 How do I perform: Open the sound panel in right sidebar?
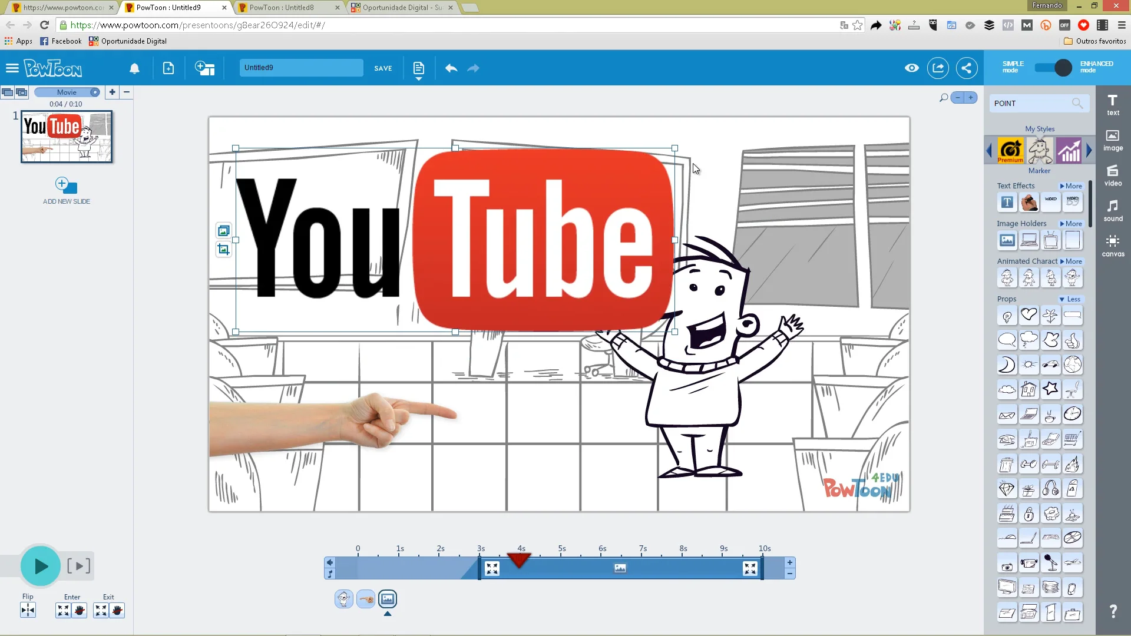pos(1113,210)
